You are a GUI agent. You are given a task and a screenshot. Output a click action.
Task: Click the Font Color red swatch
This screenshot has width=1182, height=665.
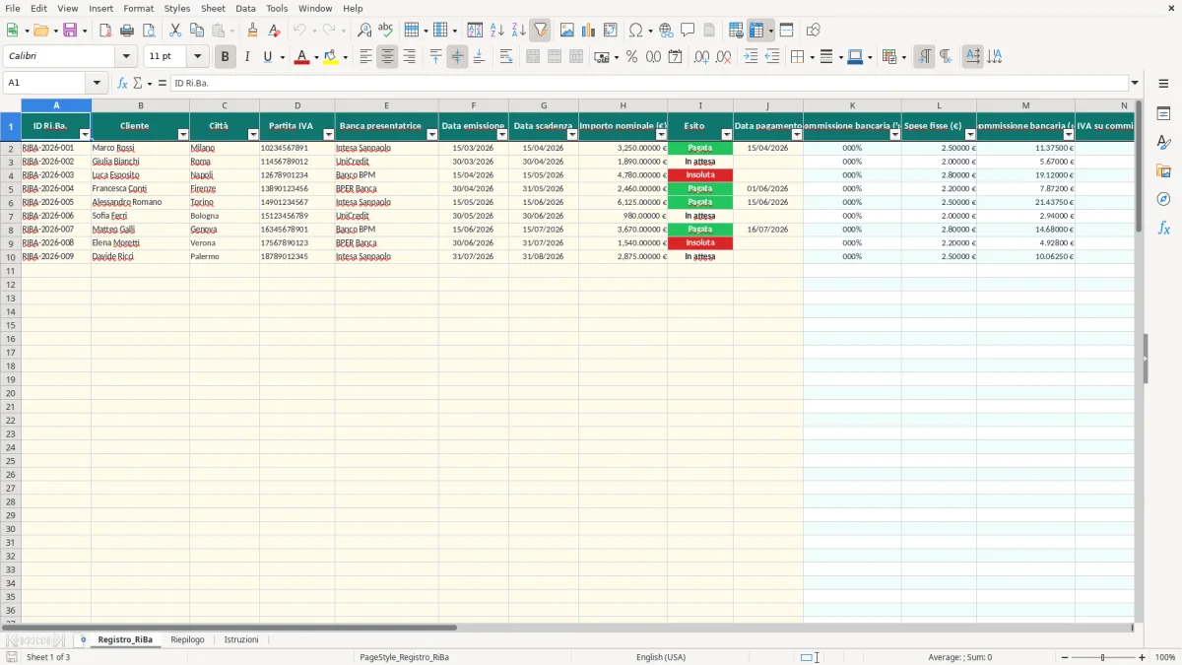pyautogui.click(x=301, y=57)
